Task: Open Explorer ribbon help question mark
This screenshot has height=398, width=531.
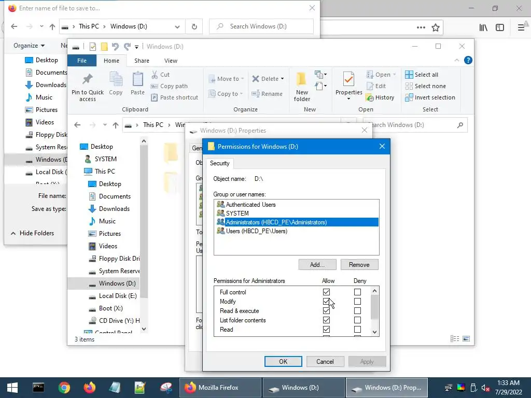Action: (x=468, y=60)
